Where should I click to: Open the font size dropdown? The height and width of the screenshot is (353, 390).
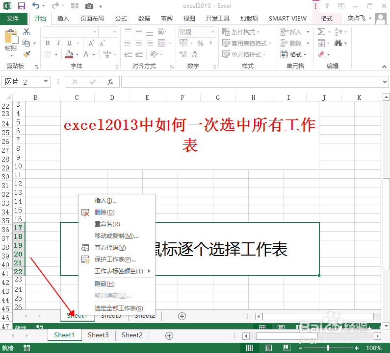(114, 32)
